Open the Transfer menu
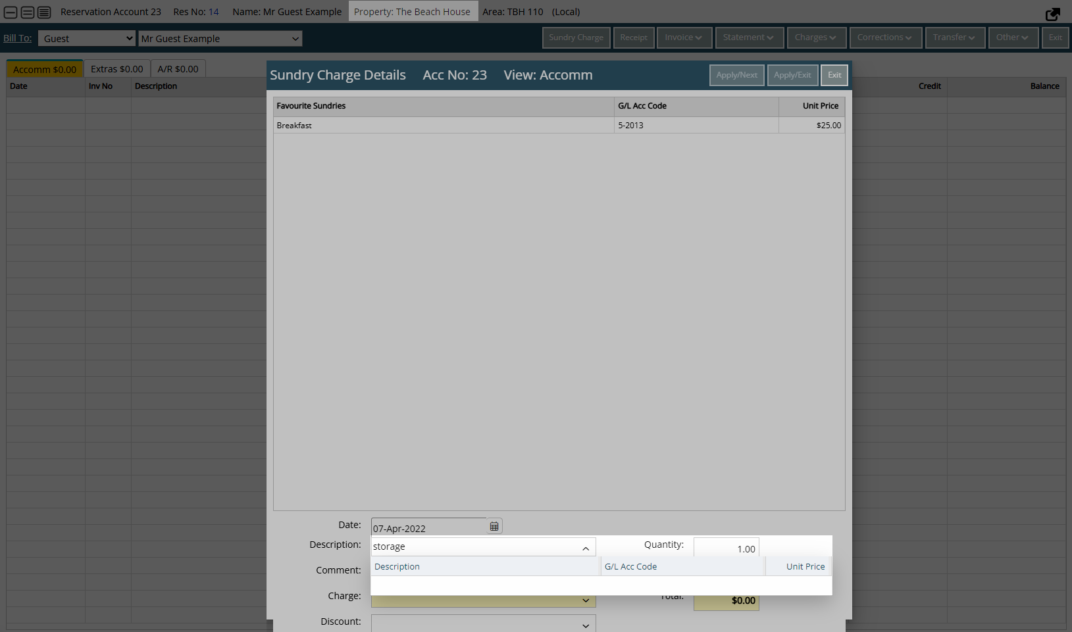1072x632 pixels. (955, 37)
